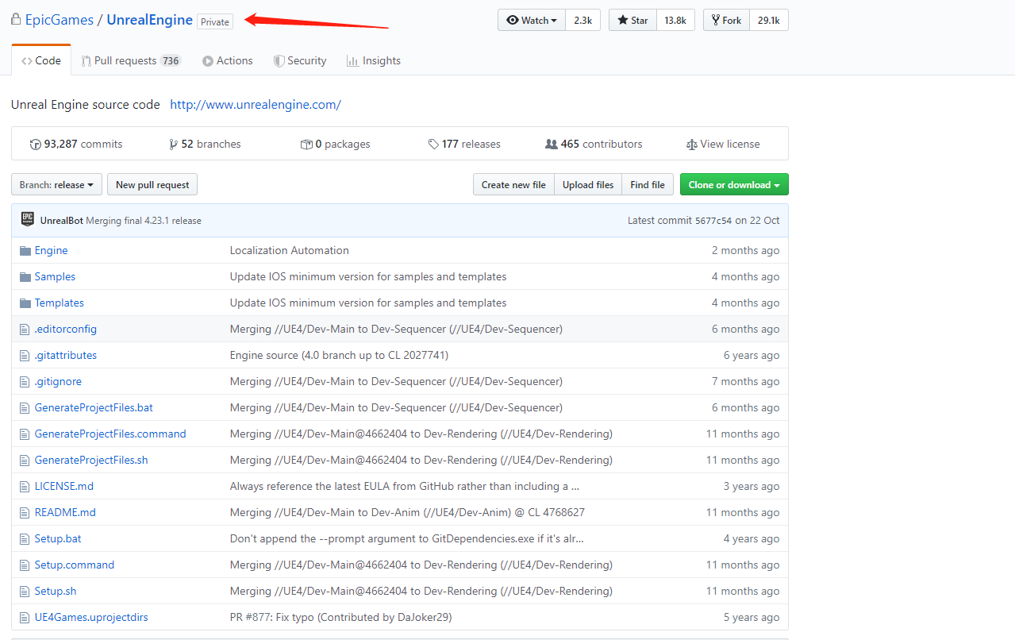1015x640 pixels.
Task: Click the Upload files button
Action: (588, 184)
